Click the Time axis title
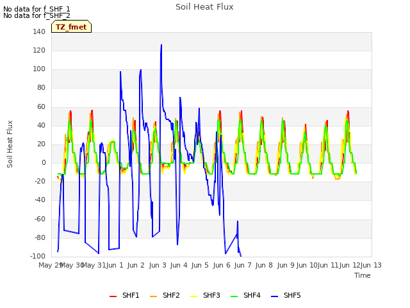Image resolution: width=410 pixels, height=308 pixels. (x=363, y=275)
